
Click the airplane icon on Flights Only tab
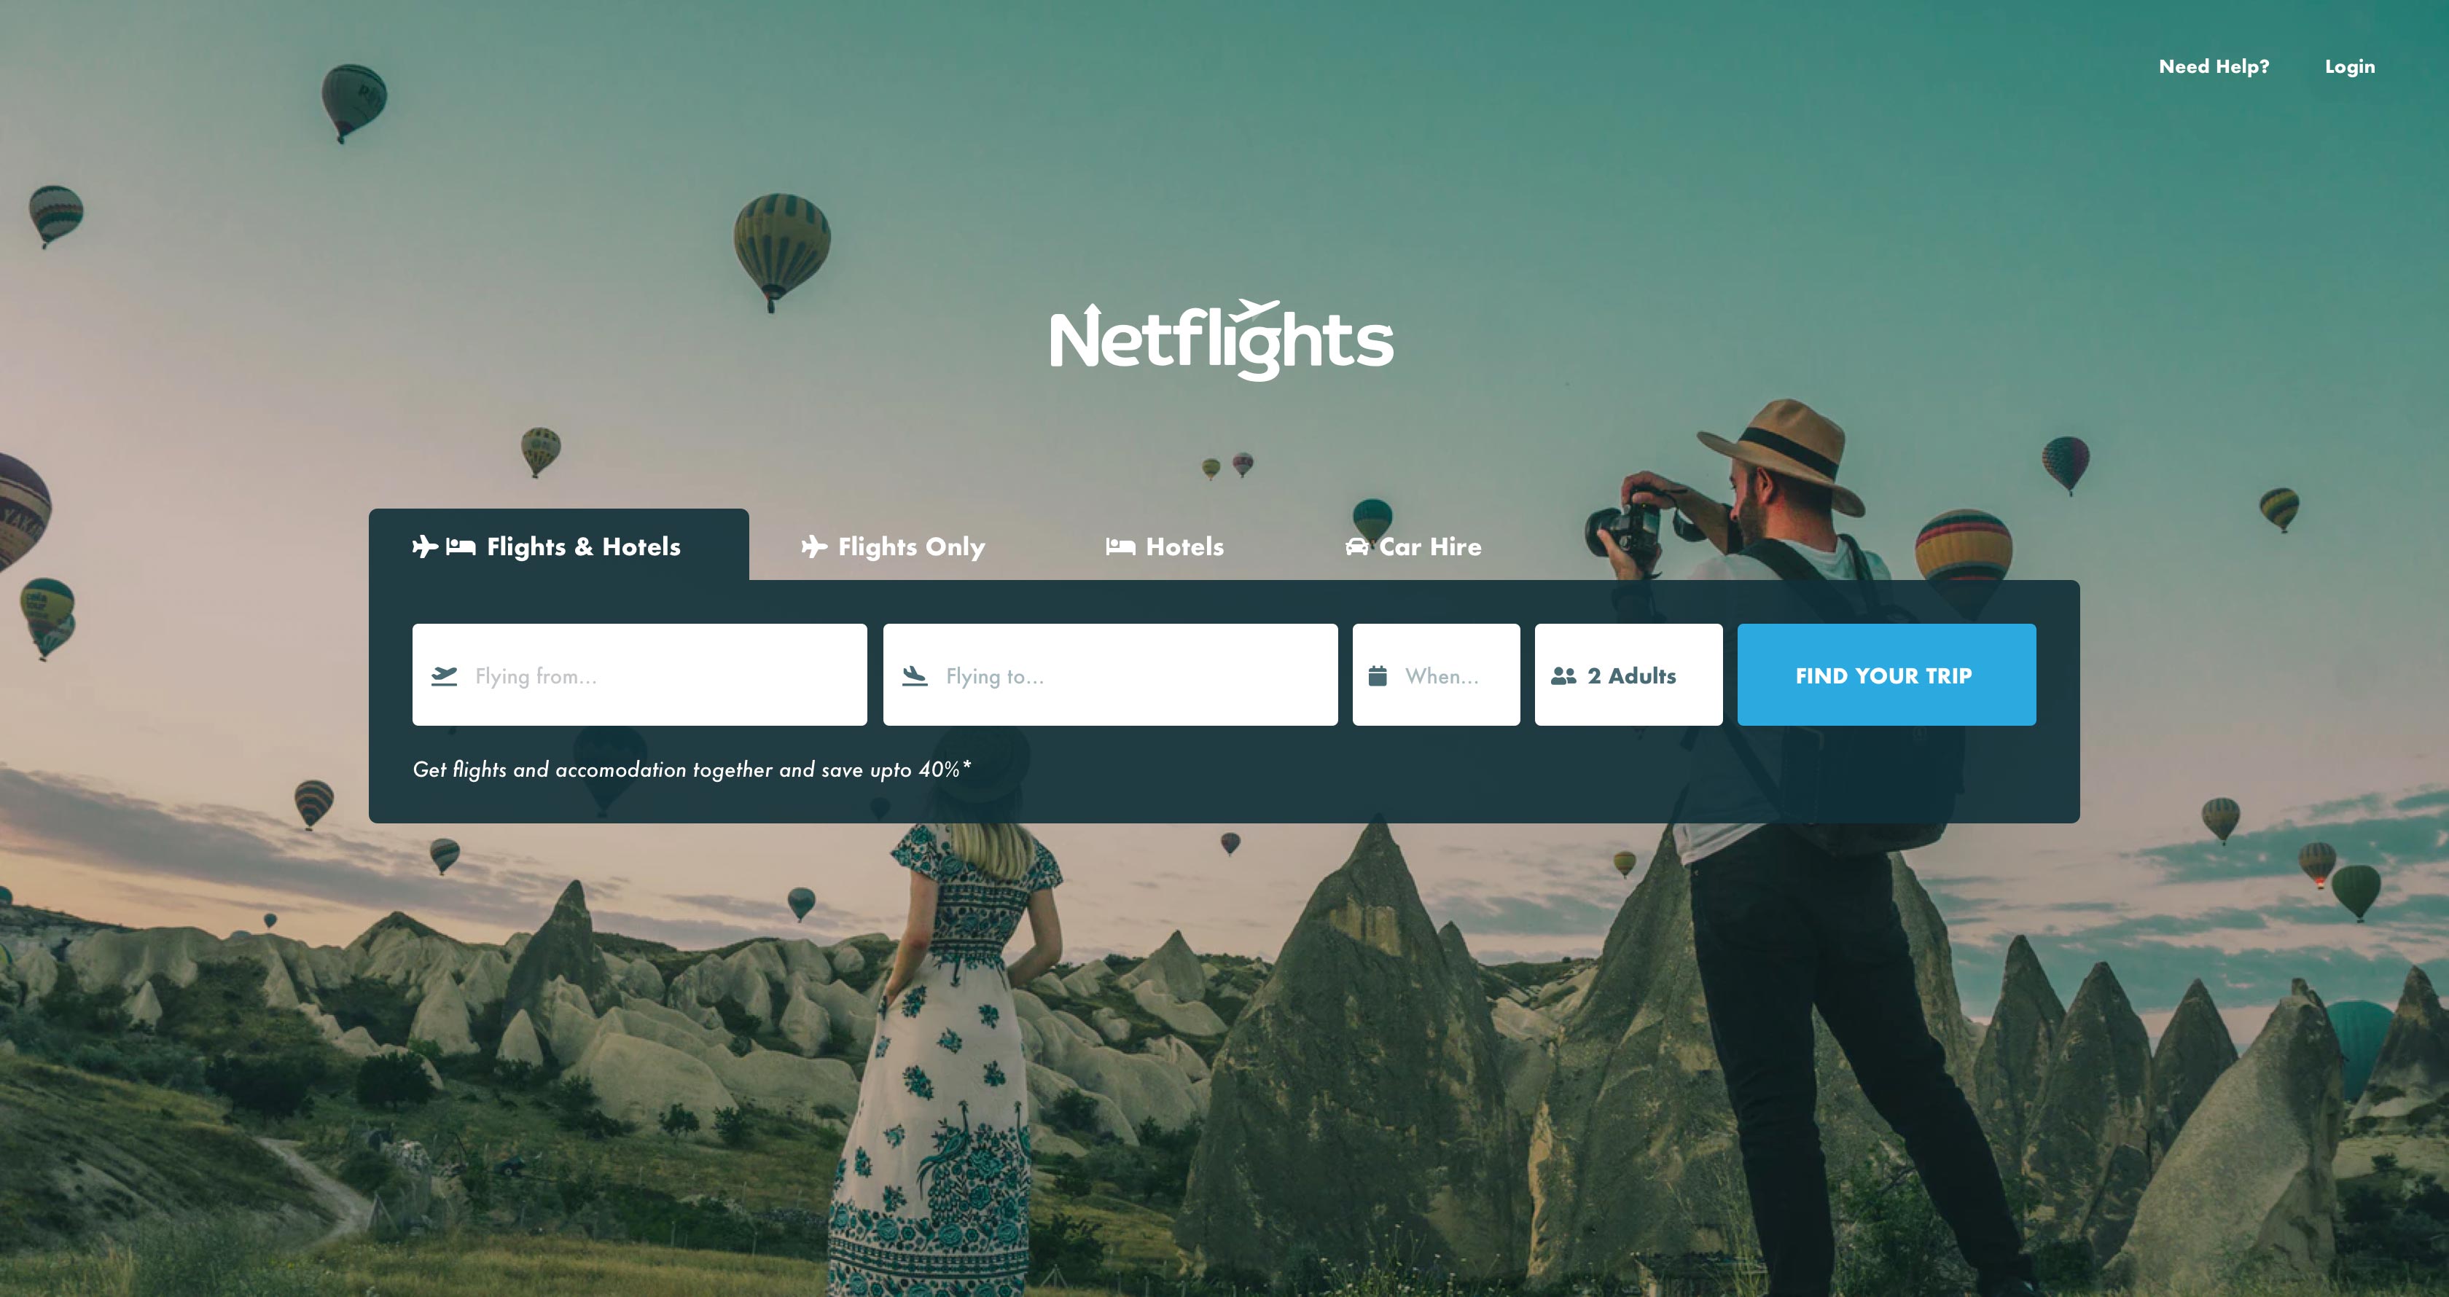click(x=814, y=546)
